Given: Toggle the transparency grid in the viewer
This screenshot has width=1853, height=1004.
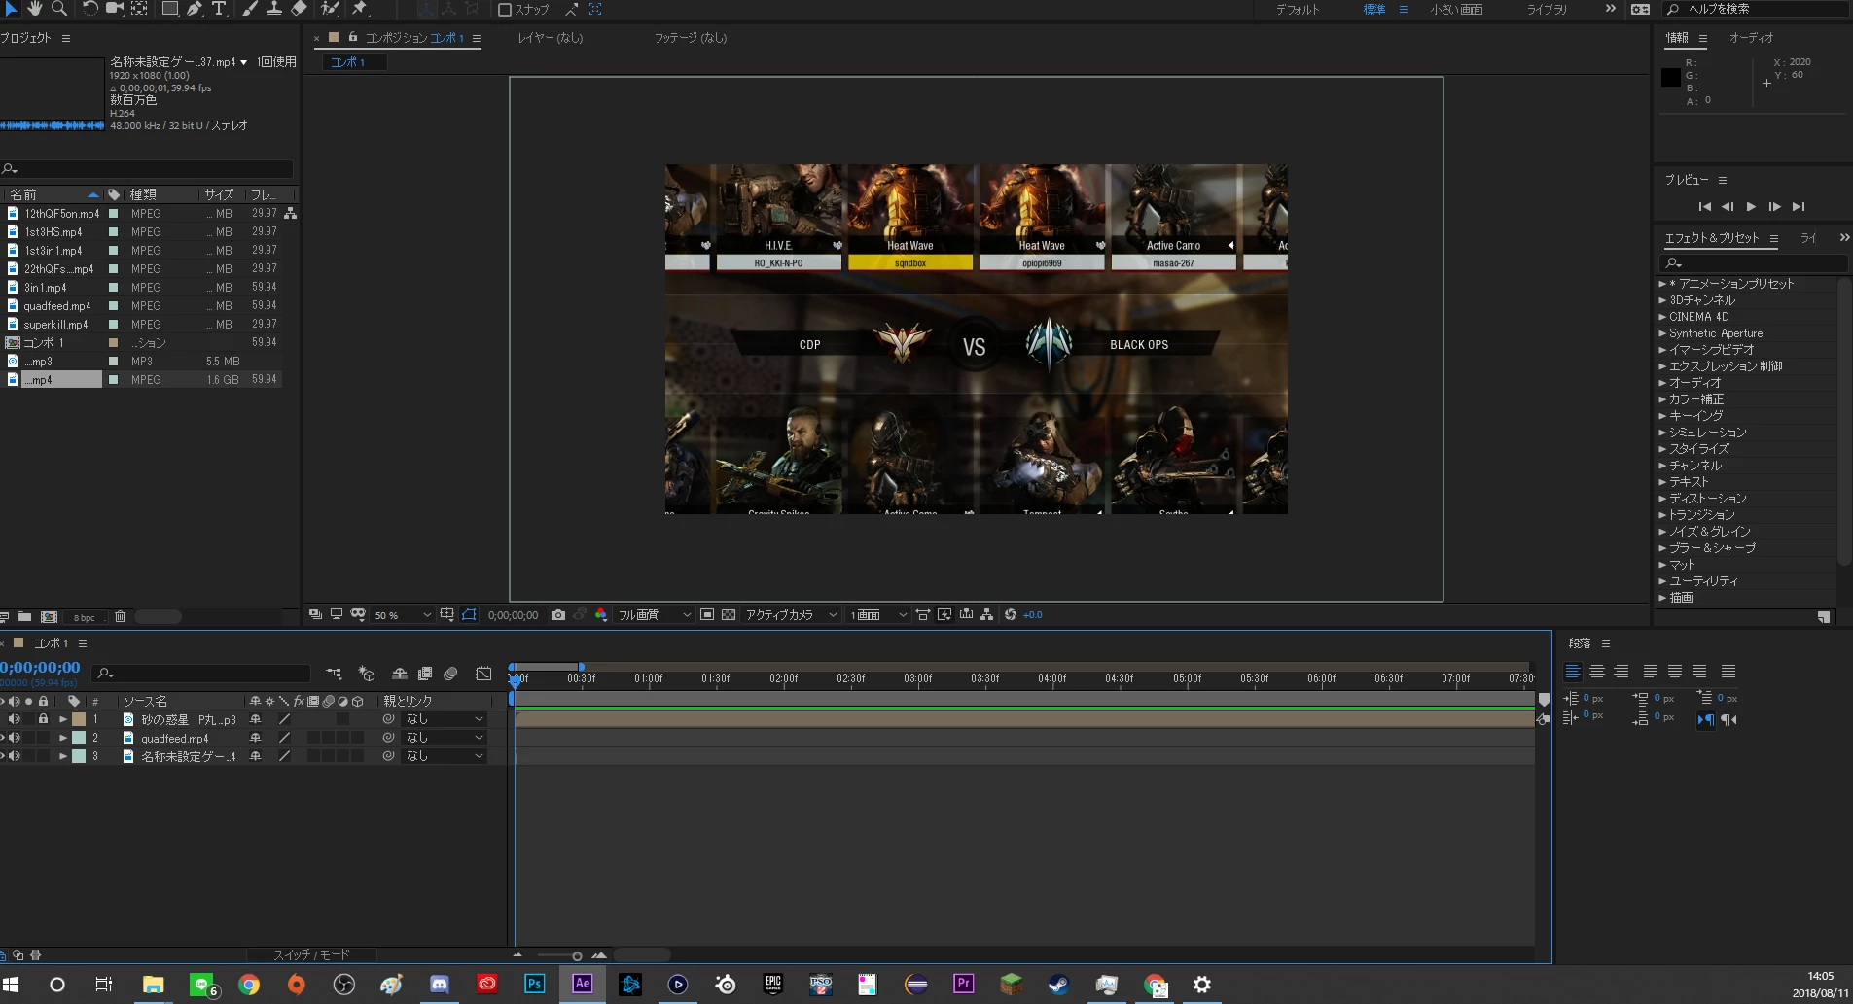Looking at the screenshot, I should click(729, 614).
